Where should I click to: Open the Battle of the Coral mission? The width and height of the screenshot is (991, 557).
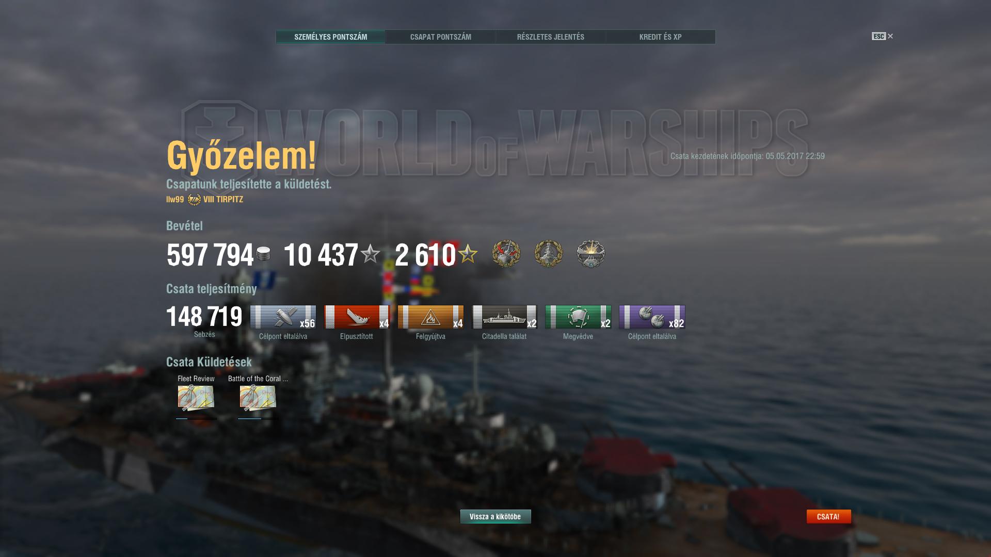pyautogui.click(x=258, y=398)
